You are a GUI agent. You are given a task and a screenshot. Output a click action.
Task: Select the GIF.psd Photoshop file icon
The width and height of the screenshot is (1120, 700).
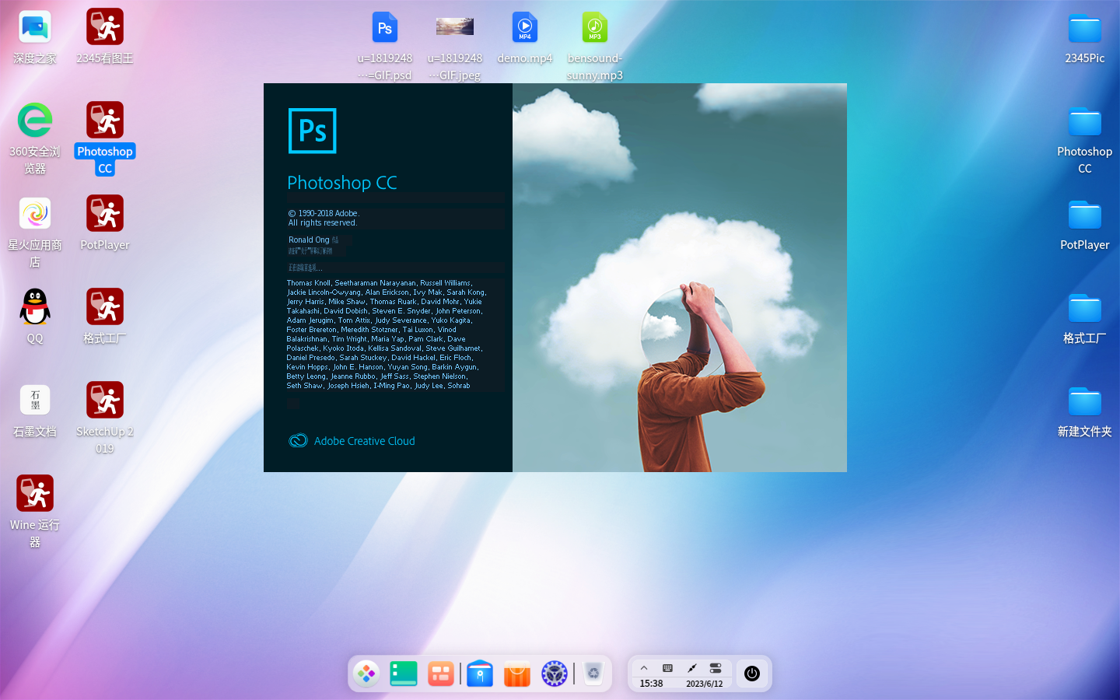385,29
